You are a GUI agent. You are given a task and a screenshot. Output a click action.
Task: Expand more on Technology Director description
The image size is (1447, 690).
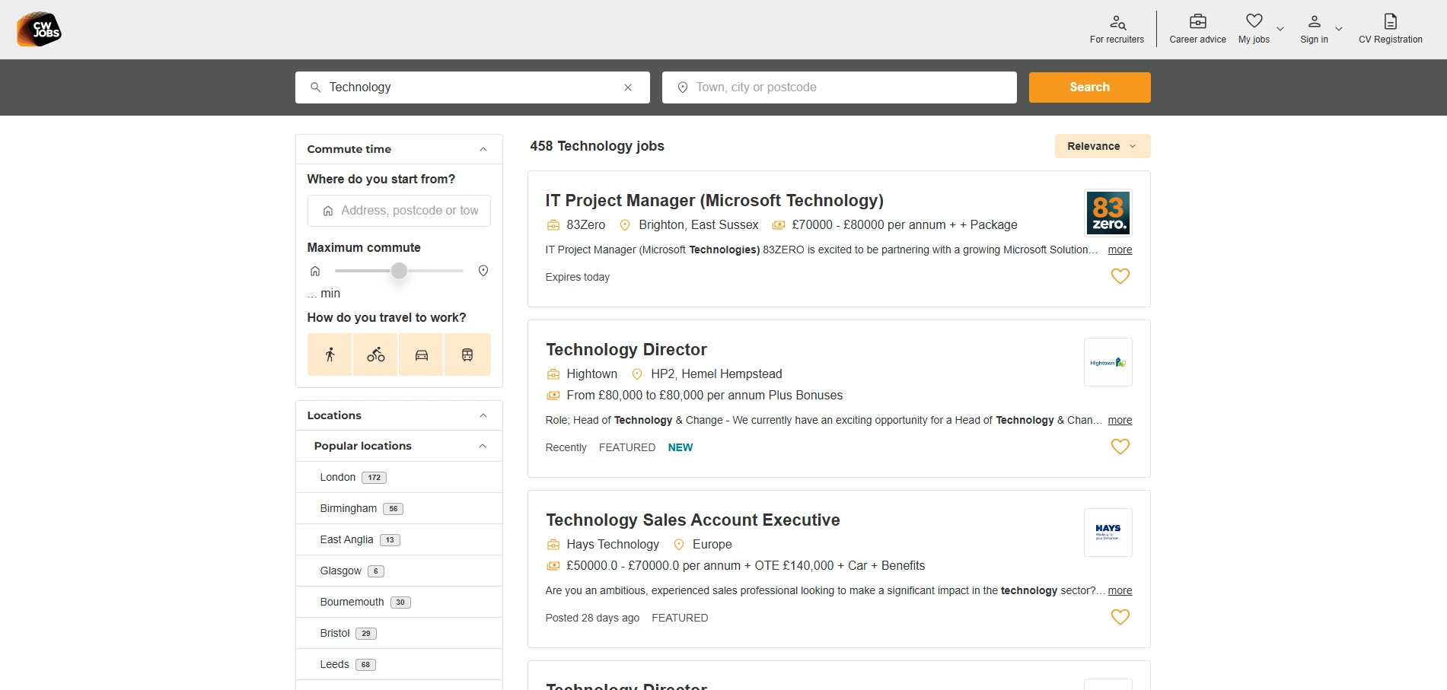[1120, 420]
